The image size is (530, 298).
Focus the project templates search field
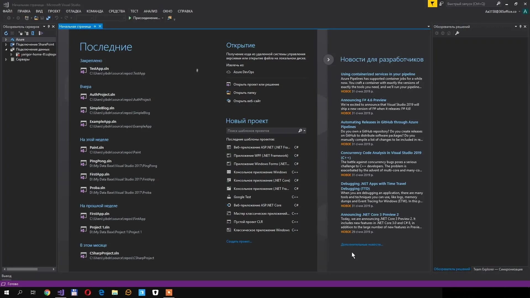262,131
